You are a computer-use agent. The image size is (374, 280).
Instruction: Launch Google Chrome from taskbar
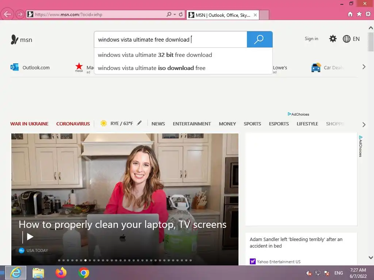click(84, 273)
